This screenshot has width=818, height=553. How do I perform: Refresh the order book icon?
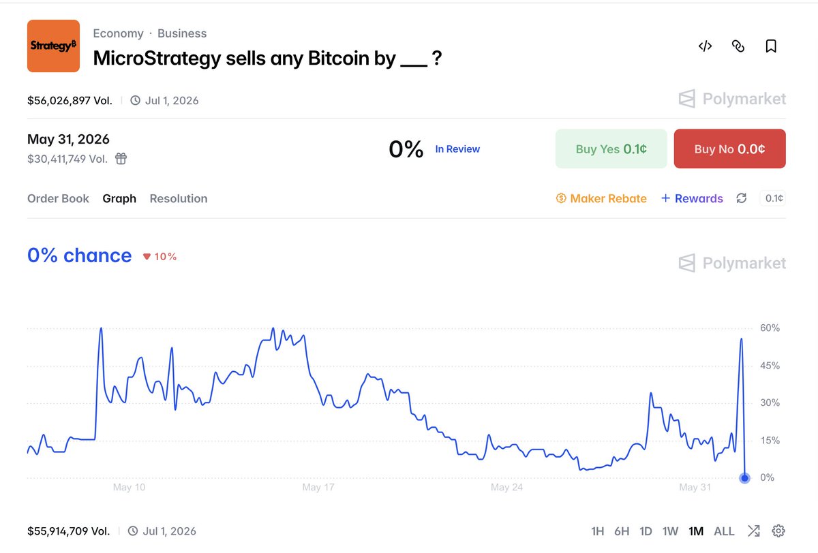742,198
